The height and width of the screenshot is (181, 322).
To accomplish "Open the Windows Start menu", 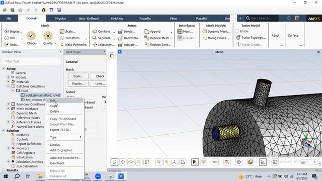I will coord(6,176).
